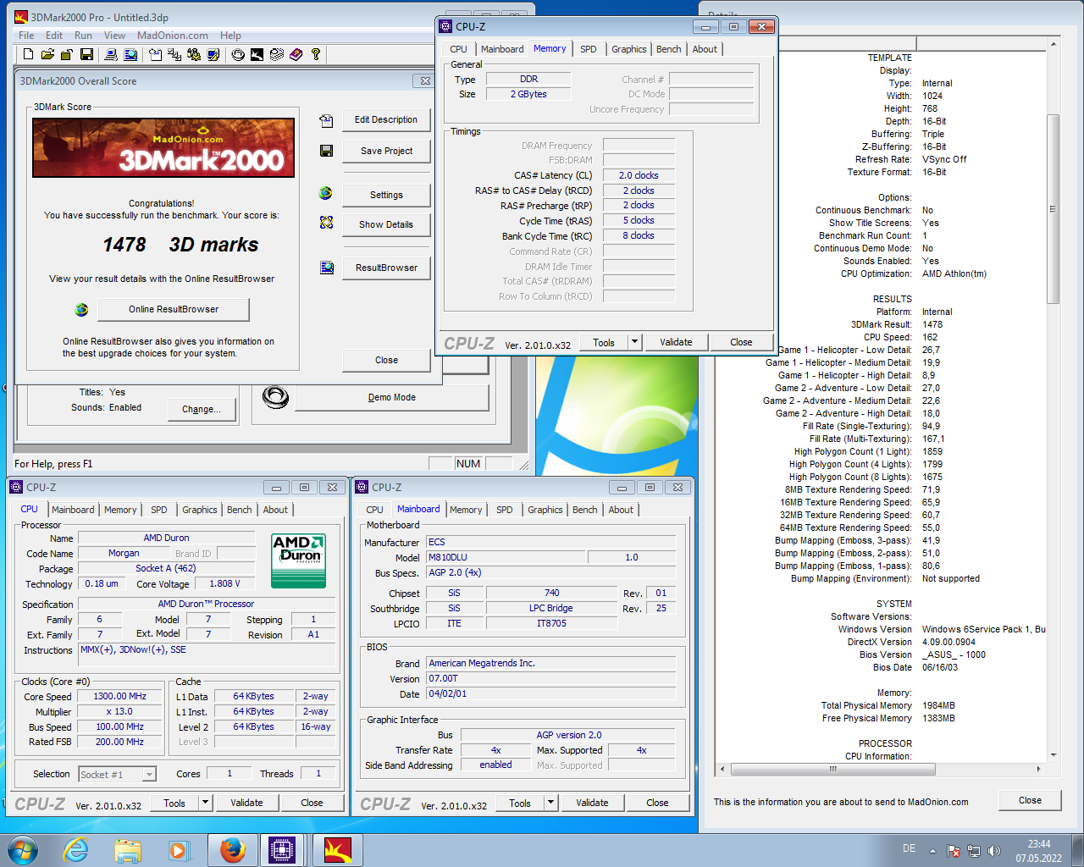1084x867 pixels.
Task: Open the Socket #1 selection combo box
Action: (117, 774)
